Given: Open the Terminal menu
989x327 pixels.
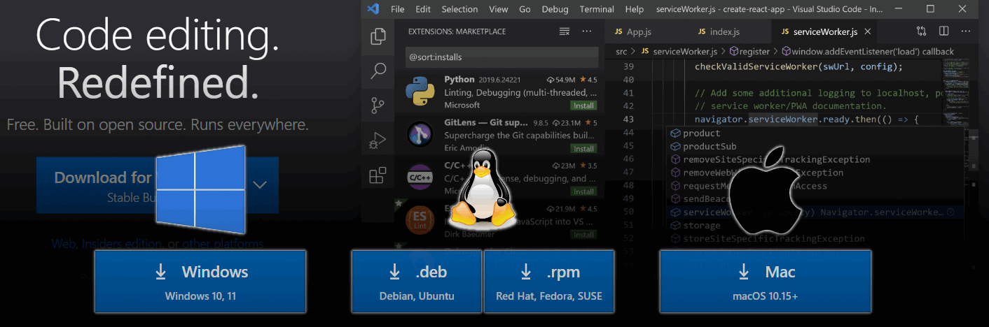Looking at the screenshot, I should pos(597,9).
